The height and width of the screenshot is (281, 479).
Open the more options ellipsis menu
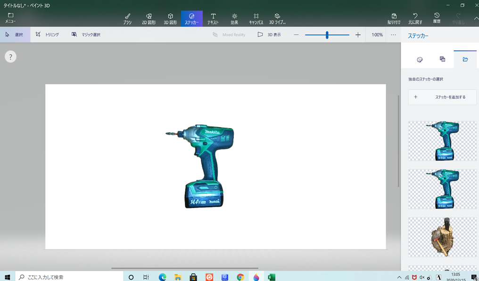[x=393, y=35]
